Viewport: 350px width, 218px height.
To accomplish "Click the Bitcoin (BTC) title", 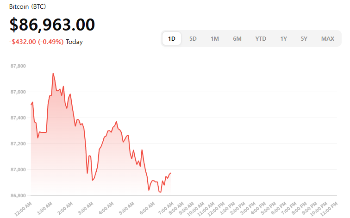I will [x=27, y=7].
